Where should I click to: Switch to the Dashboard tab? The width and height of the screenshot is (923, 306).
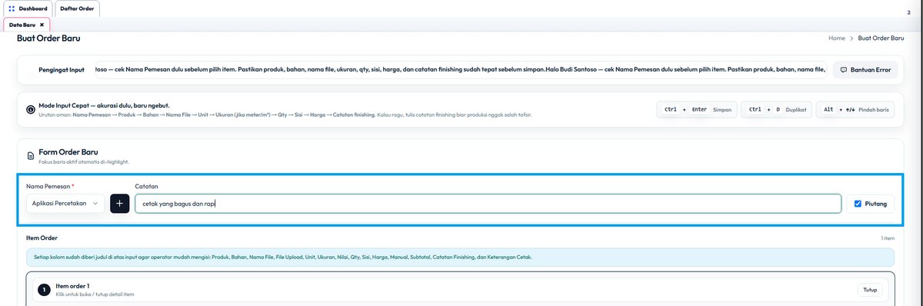(28, 8)
